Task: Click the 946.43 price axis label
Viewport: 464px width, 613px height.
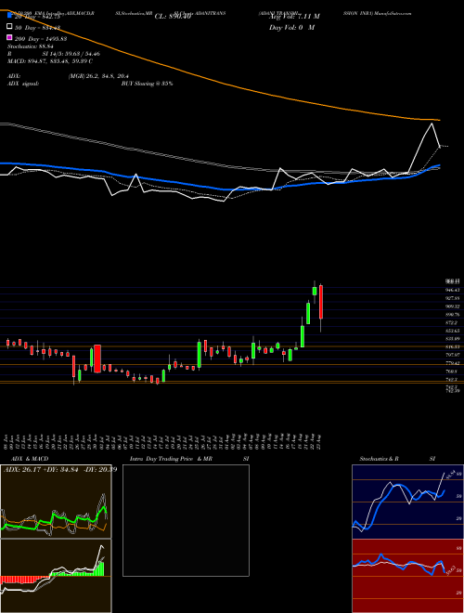Action: point(452,290)
